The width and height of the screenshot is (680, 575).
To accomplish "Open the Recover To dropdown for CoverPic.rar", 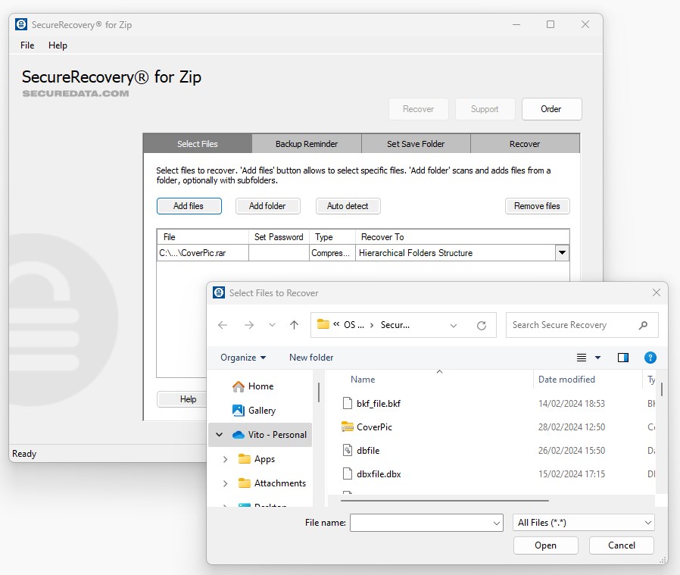I will pos(560,252).
